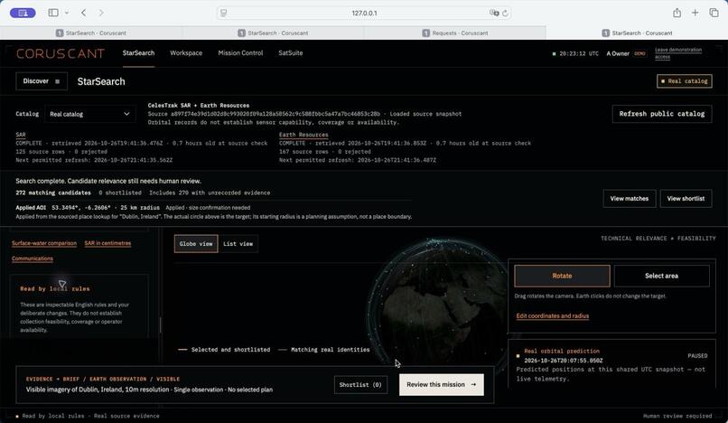The width and height of the screenshot is (728, 423).
Task: Open the SAR source link
Action: click(21, 135)
